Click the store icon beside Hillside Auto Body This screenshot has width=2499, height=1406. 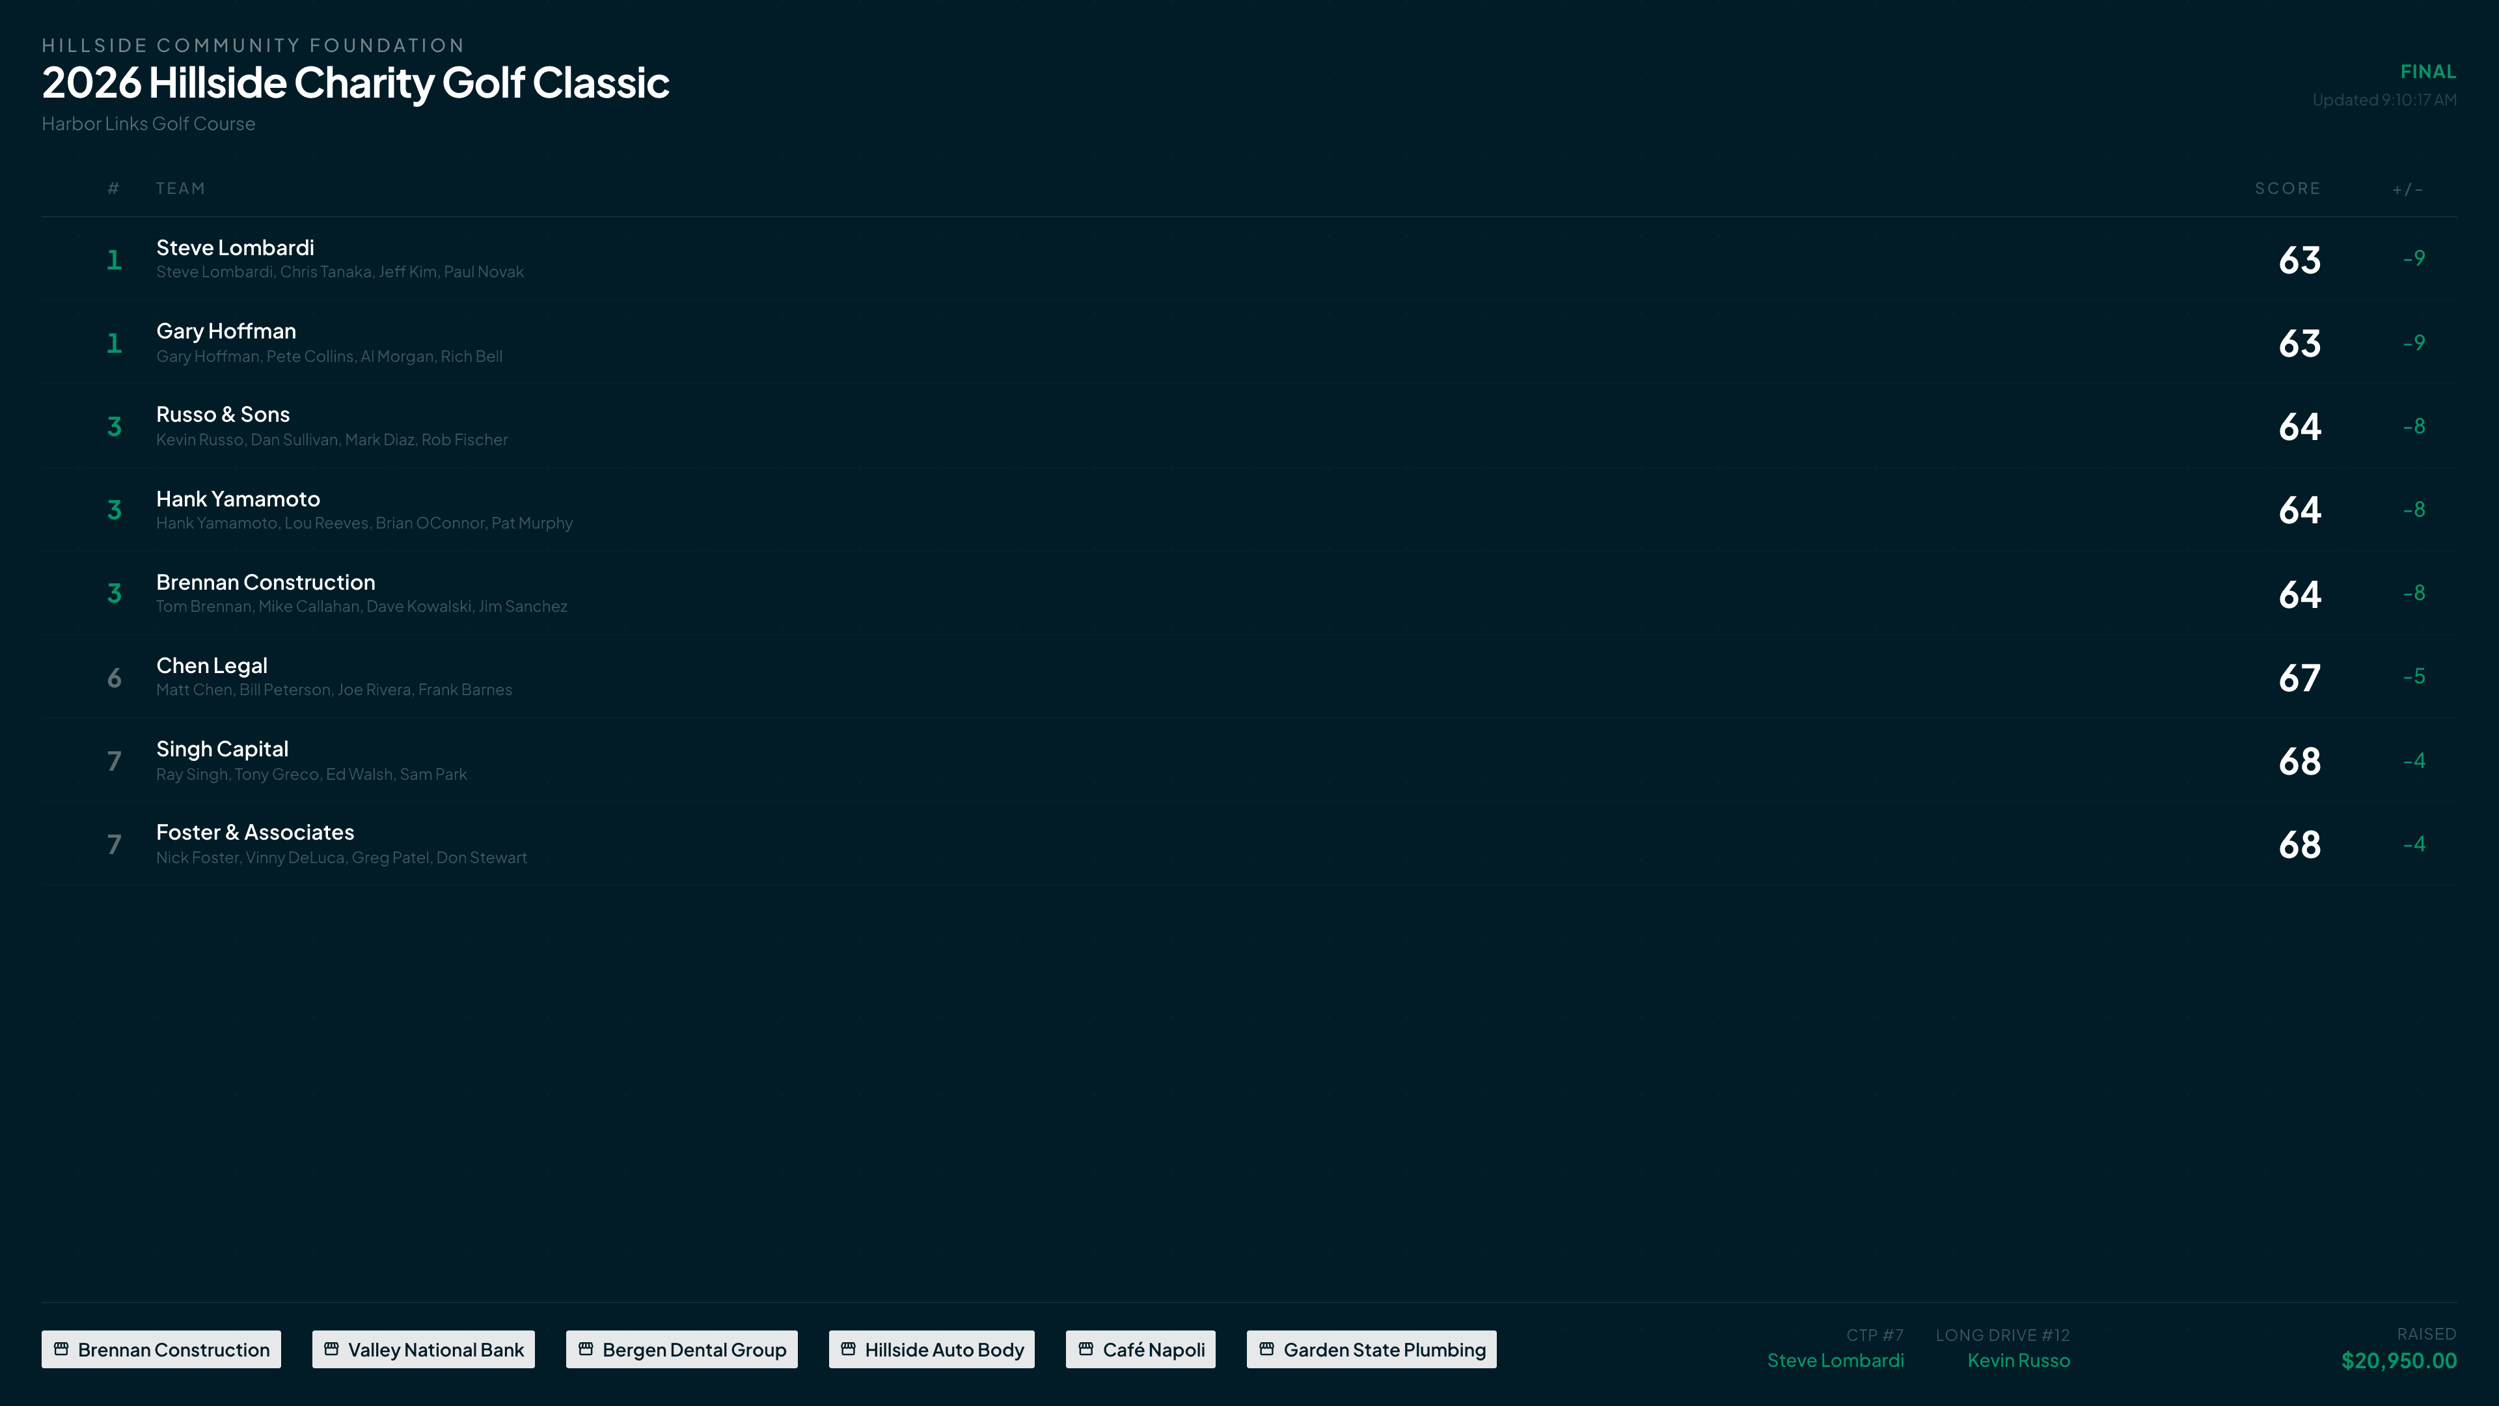[848, 1349]
